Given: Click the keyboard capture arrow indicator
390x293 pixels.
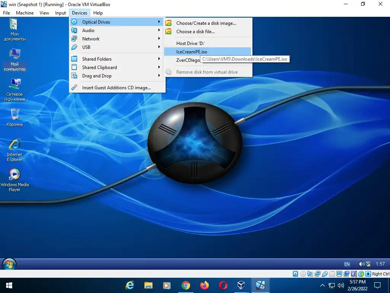Looking at the screenshot, I should pyautogui.click(x=368, y=274).
